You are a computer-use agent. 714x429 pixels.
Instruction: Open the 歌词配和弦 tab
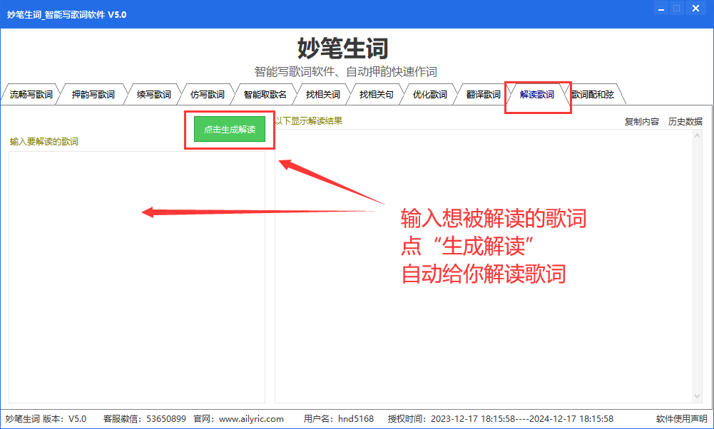(x=593, y=95)
